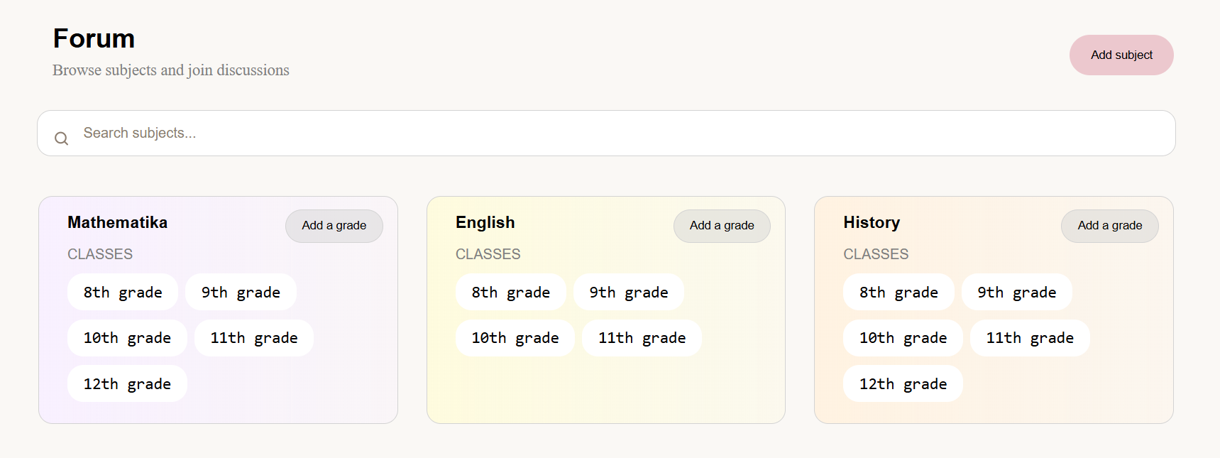Open Mathematika 8th grade class
The image size is (1220, 458).
(x=123, y=293)
